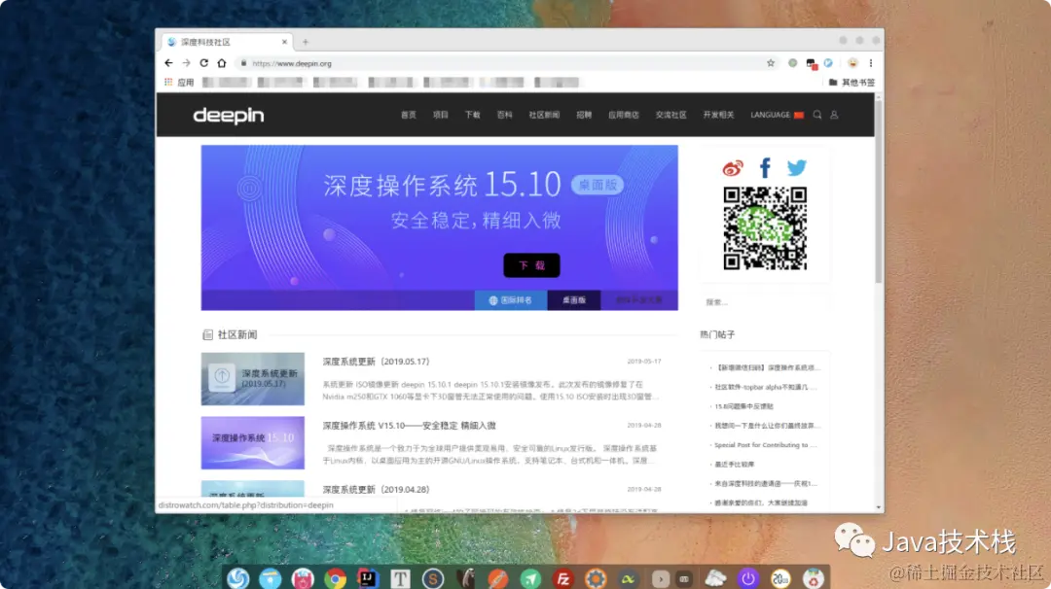The width and height of the screenshot is (1051, 589).
Task: Click the green circle extension icon
Action: tap(793, 63)
